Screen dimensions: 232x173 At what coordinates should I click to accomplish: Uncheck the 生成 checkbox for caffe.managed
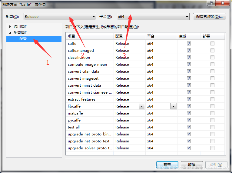[x=189, y=51]
